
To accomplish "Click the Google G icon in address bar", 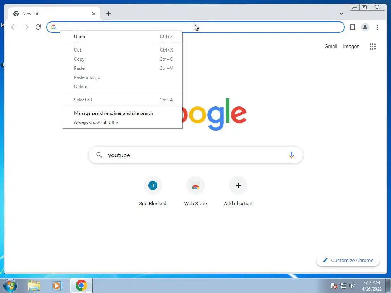I will coord(53,27).
